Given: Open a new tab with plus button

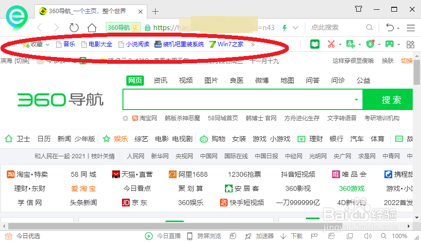Looking at the screenshot, I should (x=155, y=12).
